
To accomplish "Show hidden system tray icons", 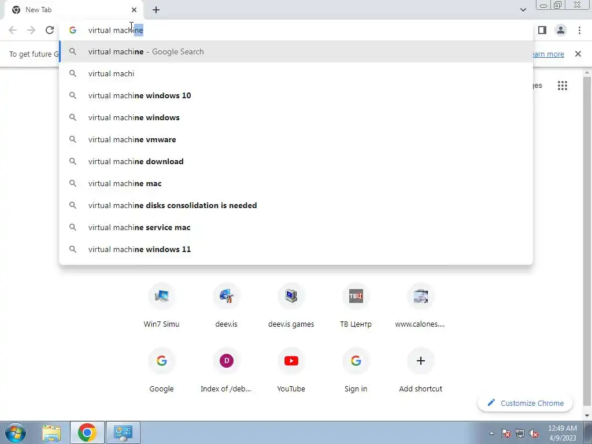I will point(491,433).
